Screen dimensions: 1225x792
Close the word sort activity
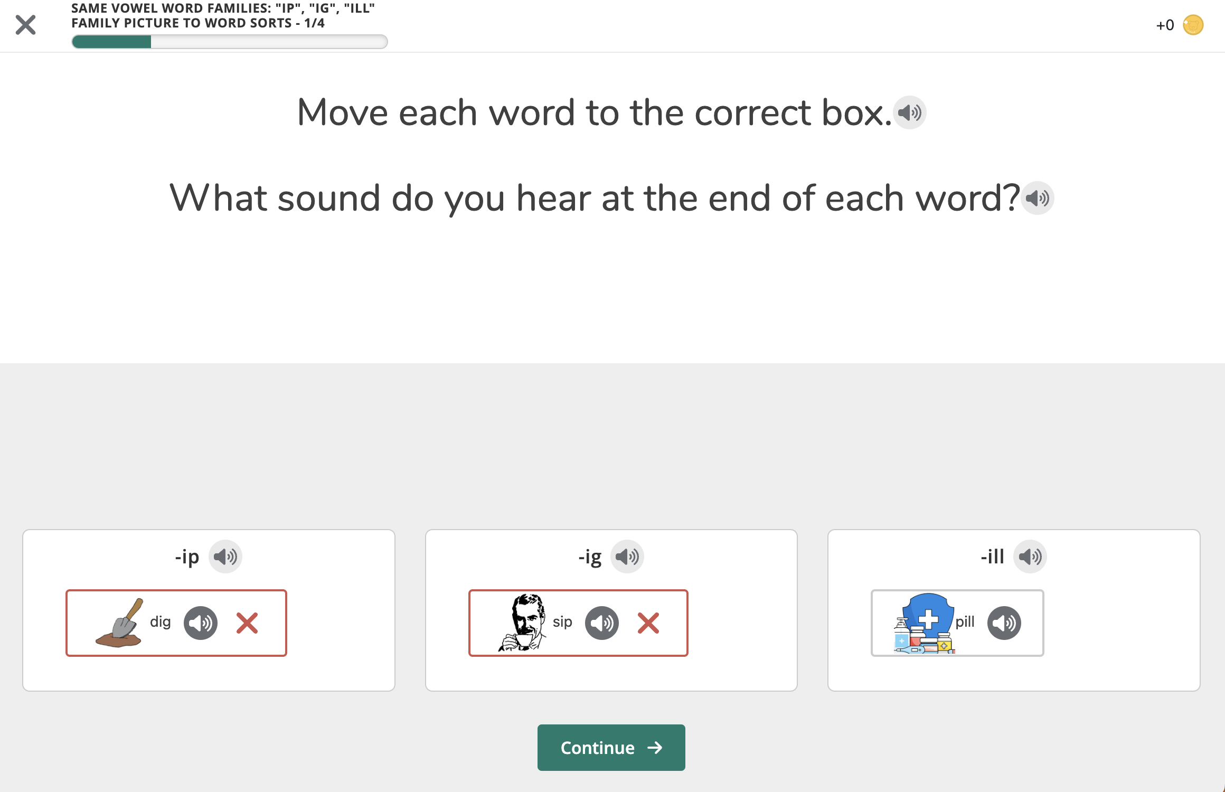point(25,25)
